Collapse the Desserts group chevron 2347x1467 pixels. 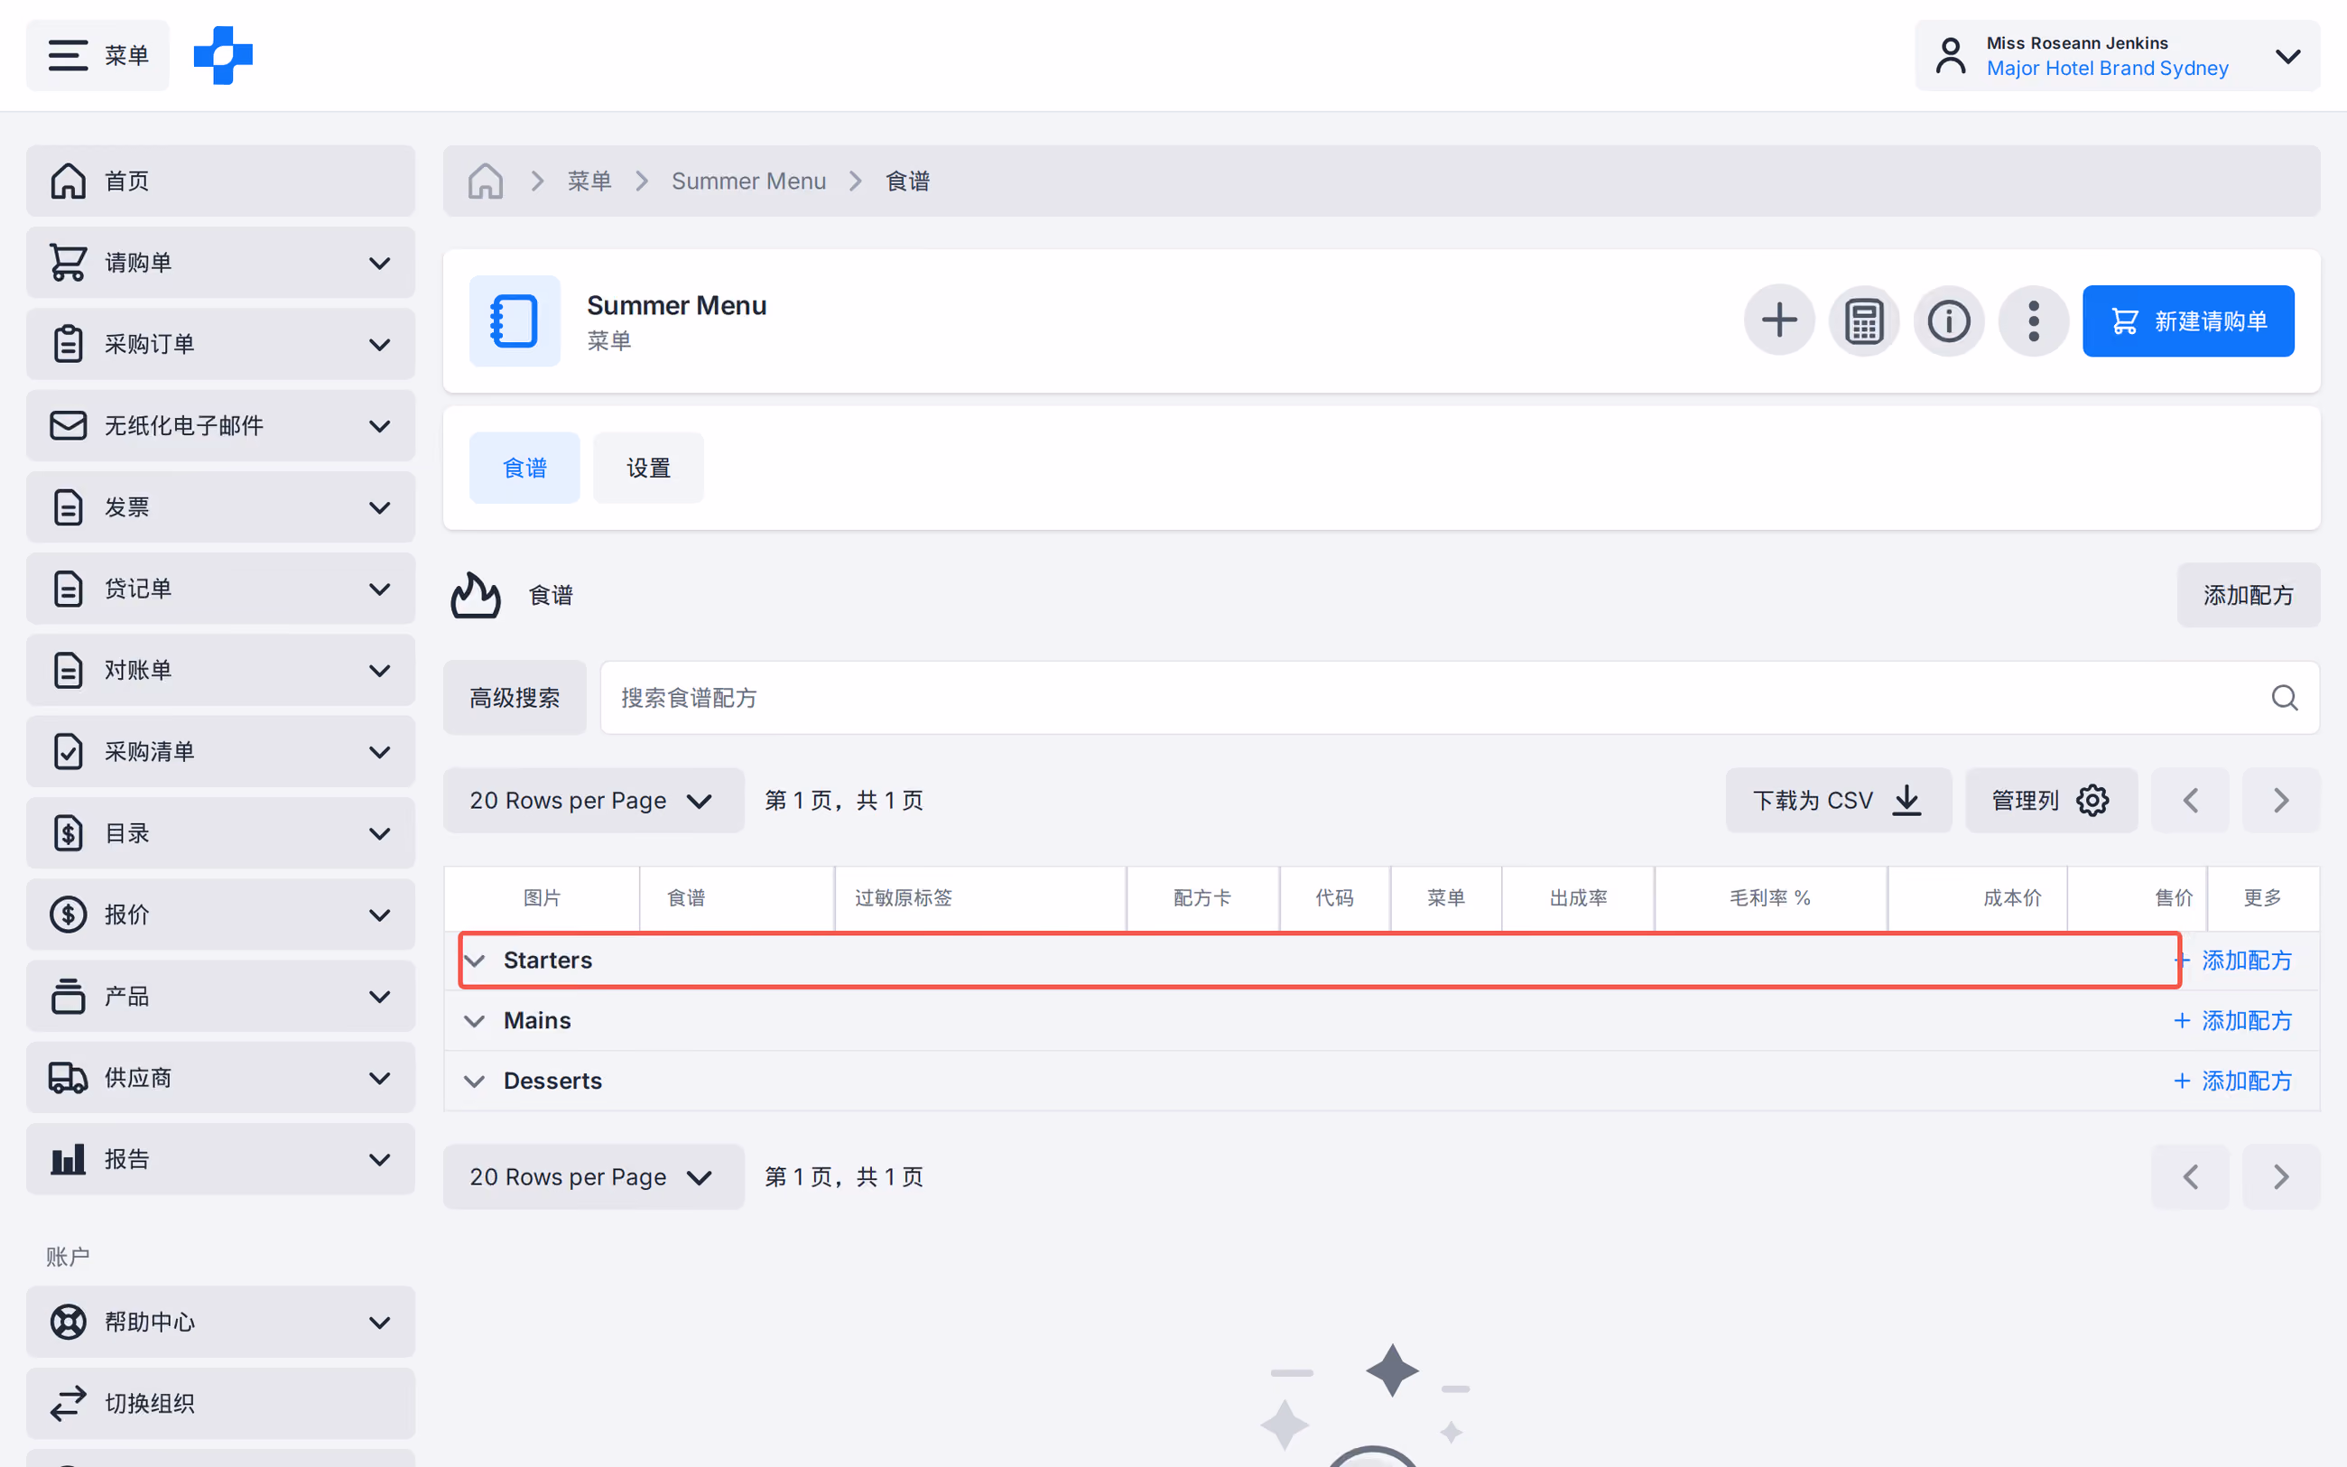[474, 1081]
